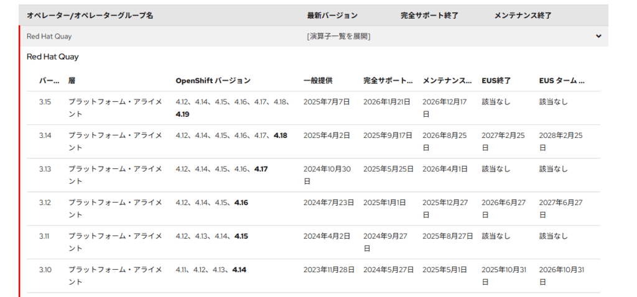The width and height of the screenshot is (637, 297).
Task: Click the 一般提供 column header
Action: (318, 81)
